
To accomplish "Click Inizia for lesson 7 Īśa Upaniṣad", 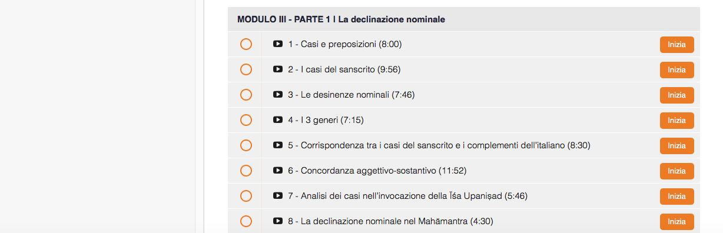I will point(677,197).
